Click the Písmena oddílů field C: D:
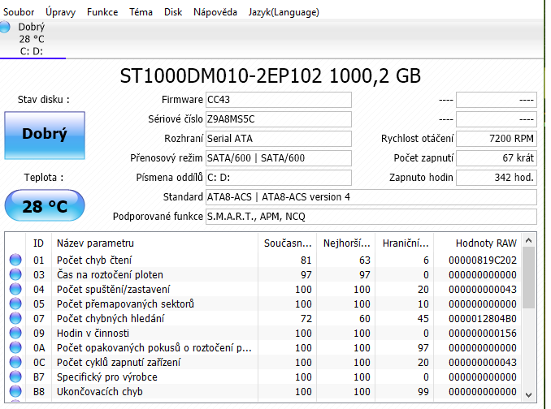 tap(278, 178)
